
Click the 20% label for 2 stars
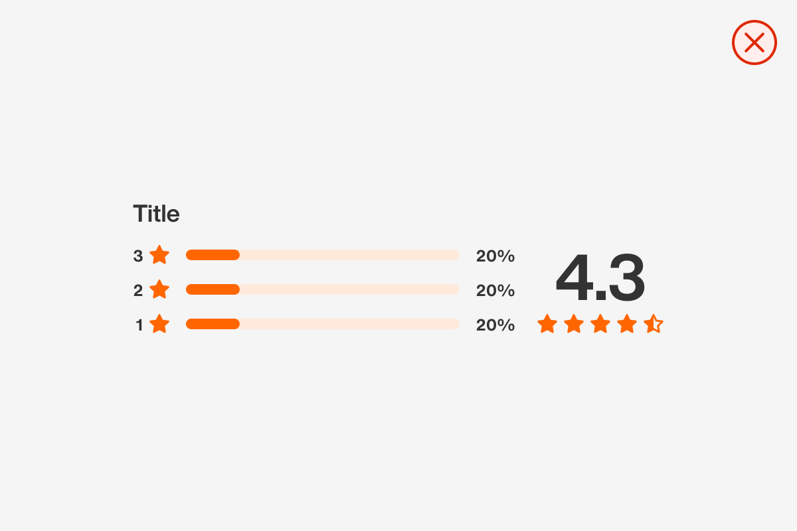point(495,291)
